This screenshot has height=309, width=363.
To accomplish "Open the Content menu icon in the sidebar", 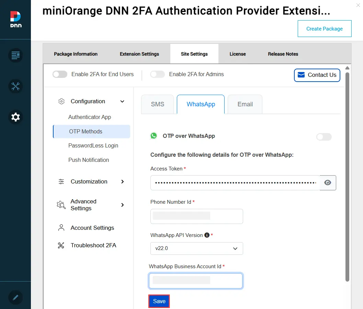I will click(x=15, y=55).
